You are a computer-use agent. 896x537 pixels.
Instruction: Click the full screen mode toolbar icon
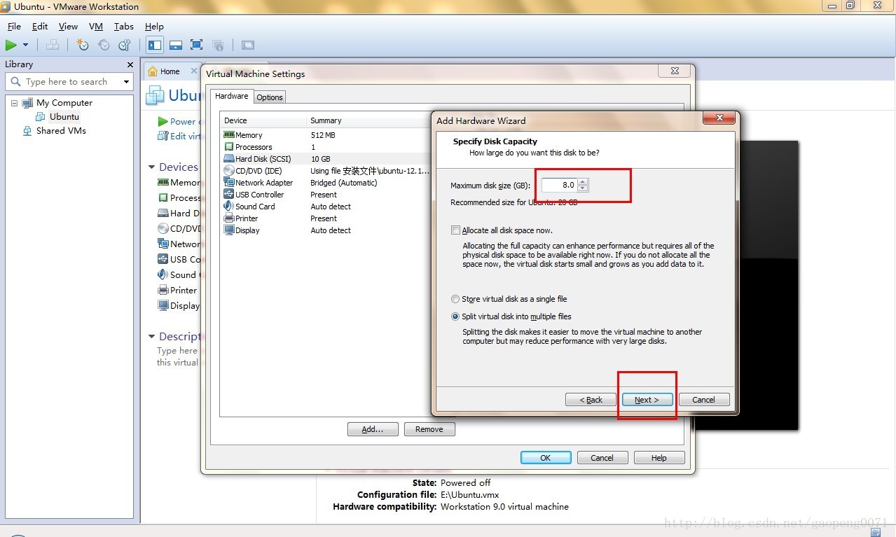tap(197, 45)
